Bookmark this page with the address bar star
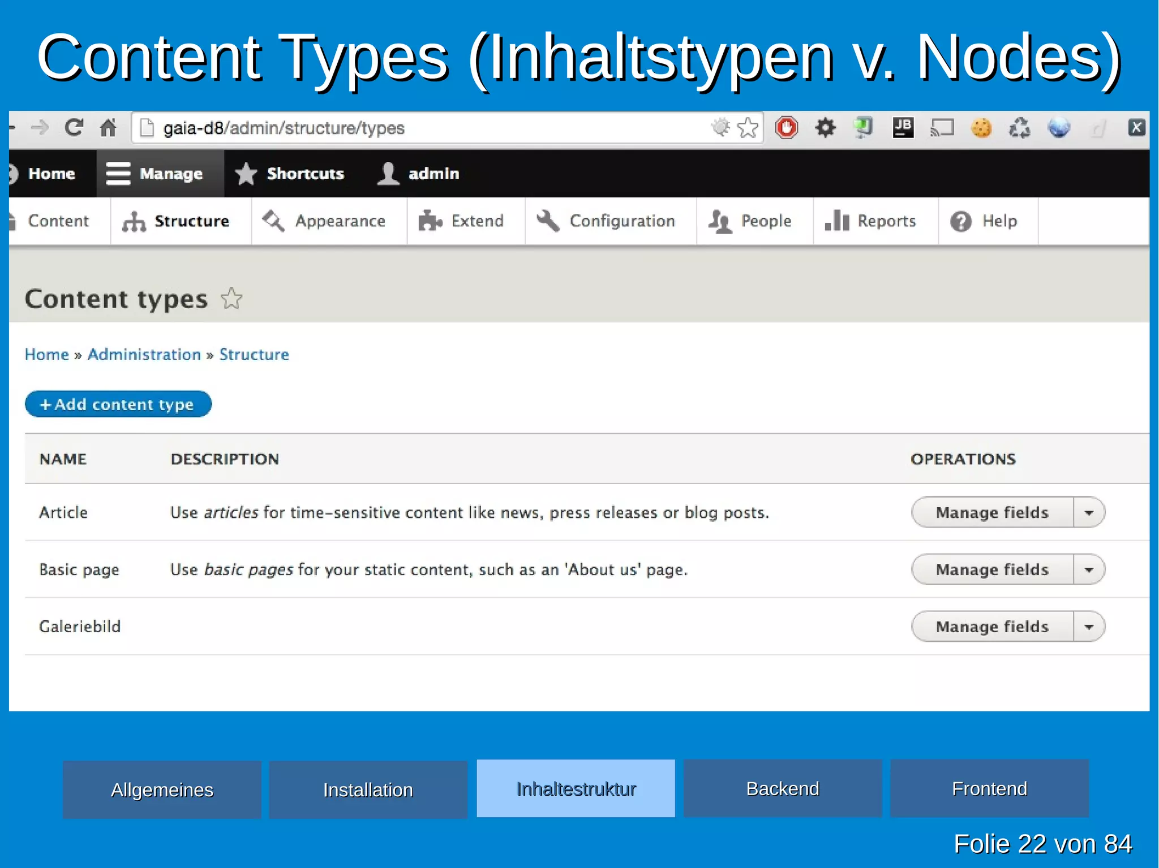The width and height of the screenshot is (1159, 868). pyautogui.click(x=748, y=128)
